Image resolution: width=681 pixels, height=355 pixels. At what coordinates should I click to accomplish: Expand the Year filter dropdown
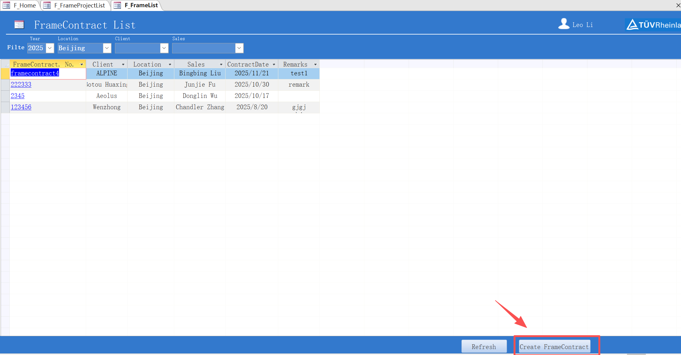tap(50, 48)
